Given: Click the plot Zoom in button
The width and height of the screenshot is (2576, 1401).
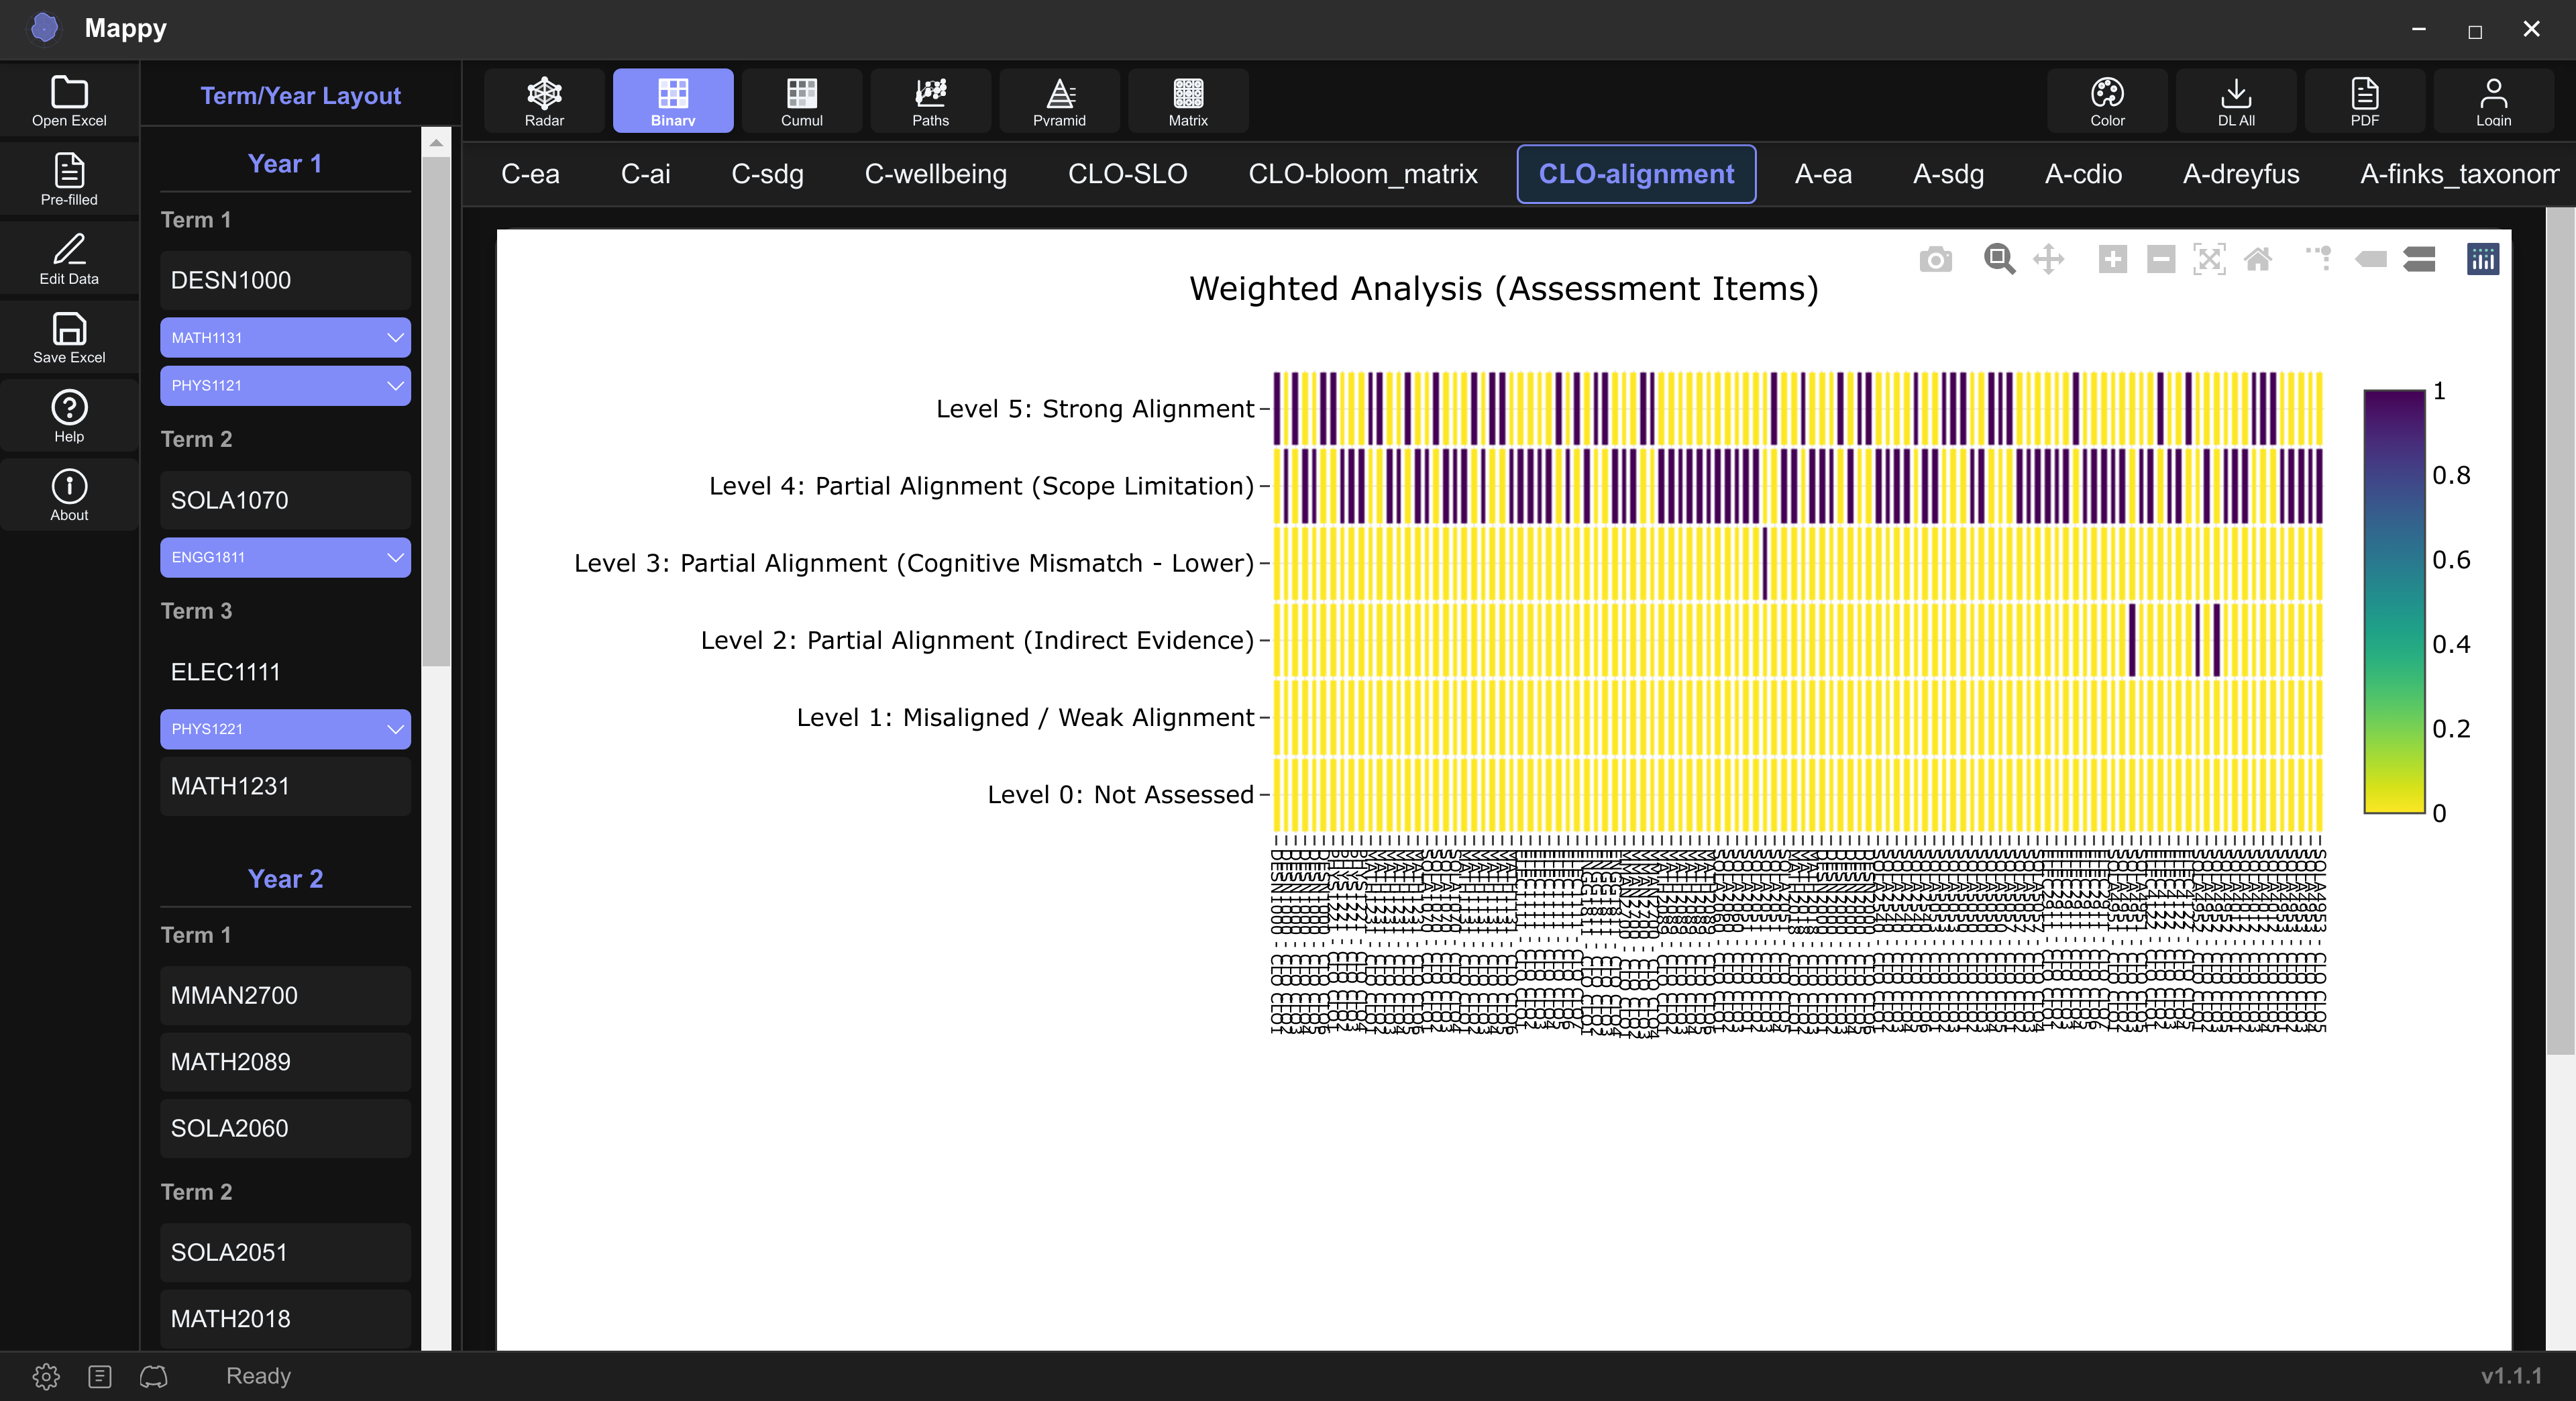Looking at the screenshot, I should tap(2112, 260).
